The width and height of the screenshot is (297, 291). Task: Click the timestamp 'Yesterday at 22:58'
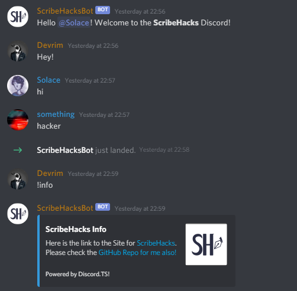164,150
